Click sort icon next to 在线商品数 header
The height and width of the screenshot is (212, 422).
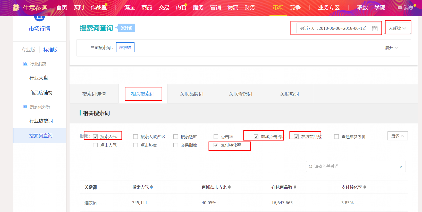coord(295,187)
